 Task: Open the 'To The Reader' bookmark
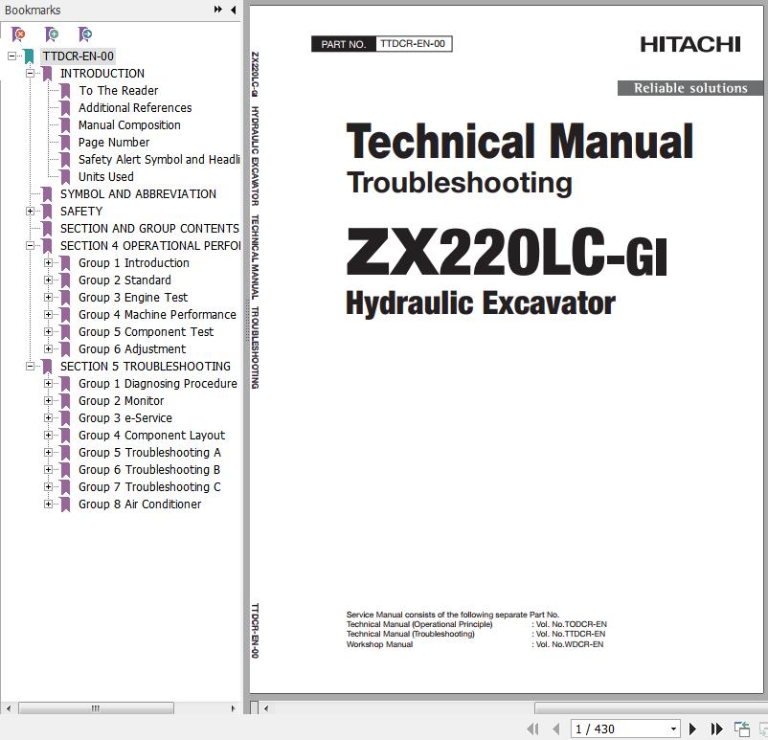click(x=118, y=90)
